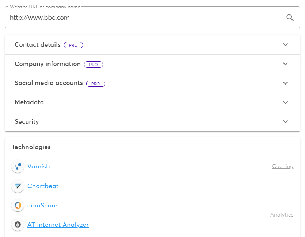Click the AT Internet Analyzer logo icon
Screen dimensions: 305x237
18,225
